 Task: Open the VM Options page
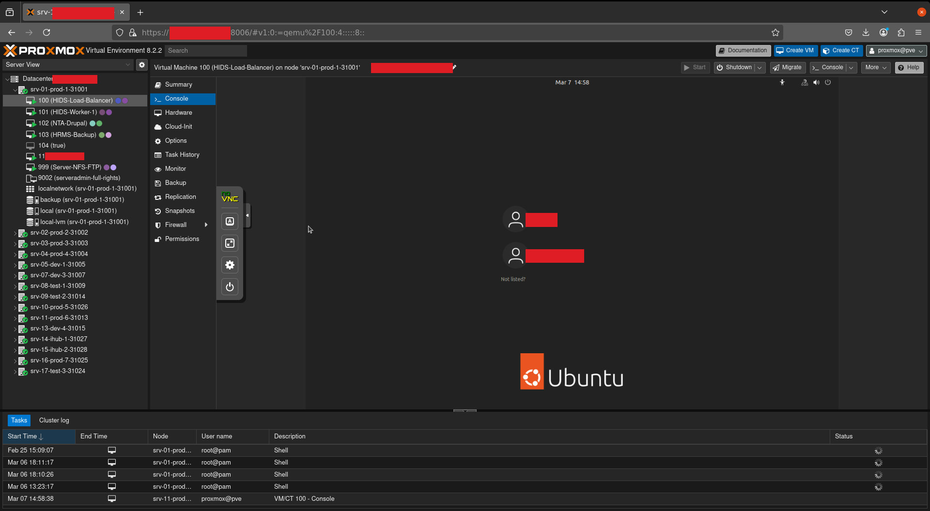tap(183, 141)
